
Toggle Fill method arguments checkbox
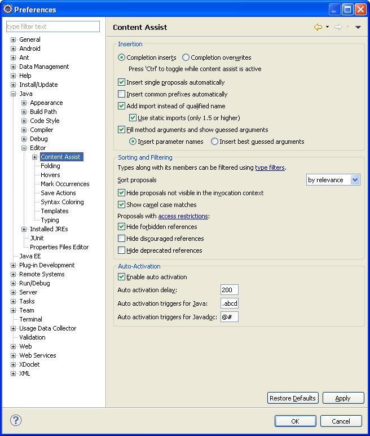(121, 130)
